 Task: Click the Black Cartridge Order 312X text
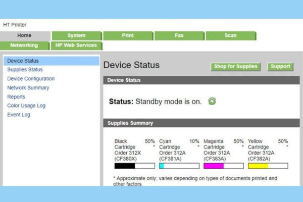click(x=128, y=150)
